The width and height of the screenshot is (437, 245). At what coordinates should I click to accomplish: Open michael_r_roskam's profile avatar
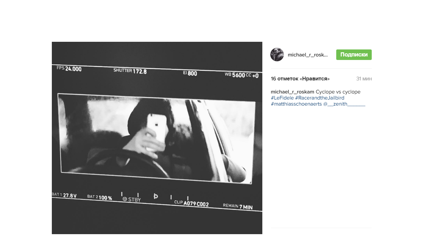[x=277, y=55]
